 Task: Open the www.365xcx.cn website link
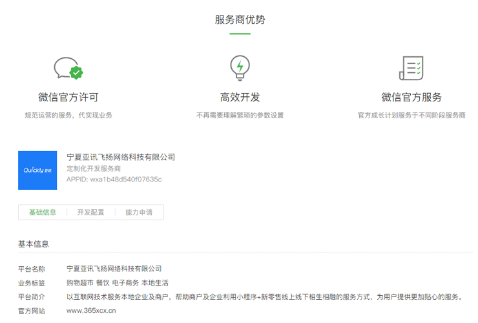(x=91, y=311)
